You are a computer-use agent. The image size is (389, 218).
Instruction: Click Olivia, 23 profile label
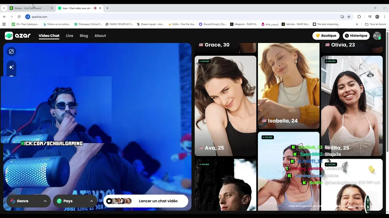coord(340,45)
